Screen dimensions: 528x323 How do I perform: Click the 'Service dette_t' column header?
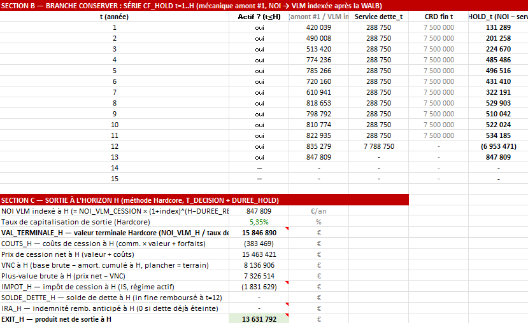click(x=378, y=17)
